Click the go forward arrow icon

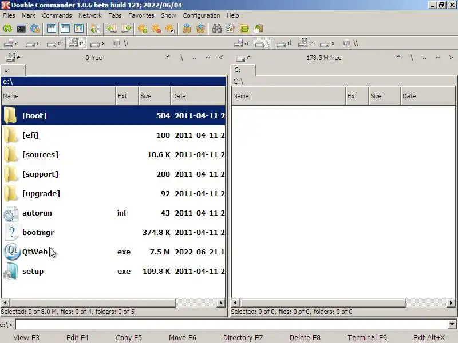126,29
